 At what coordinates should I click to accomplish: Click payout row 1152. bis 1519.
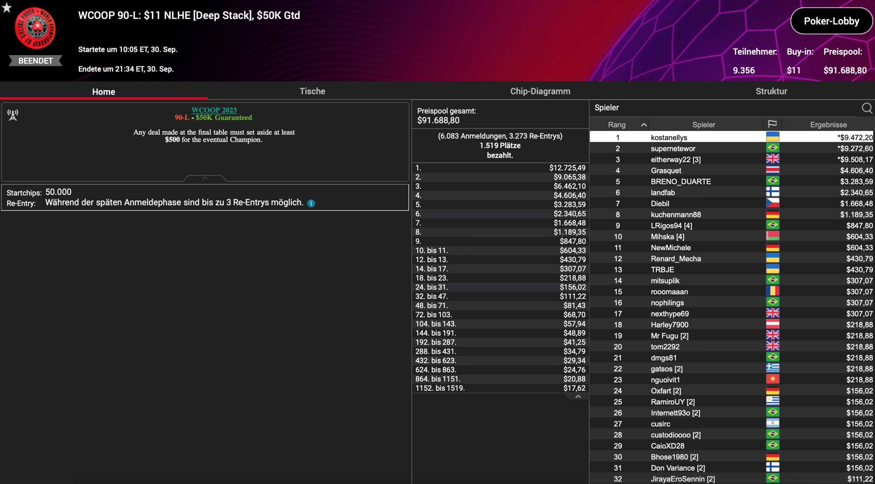(x=500, y=388)
